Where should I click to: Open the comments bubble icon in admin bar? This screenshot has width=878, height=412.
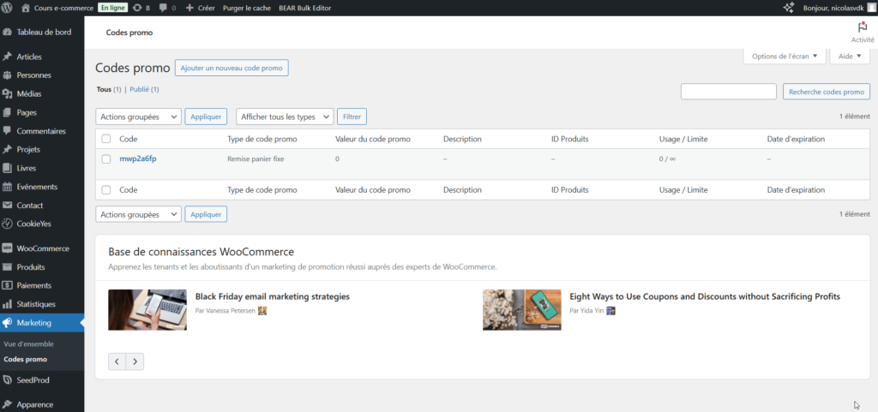[x=163, y=9]
